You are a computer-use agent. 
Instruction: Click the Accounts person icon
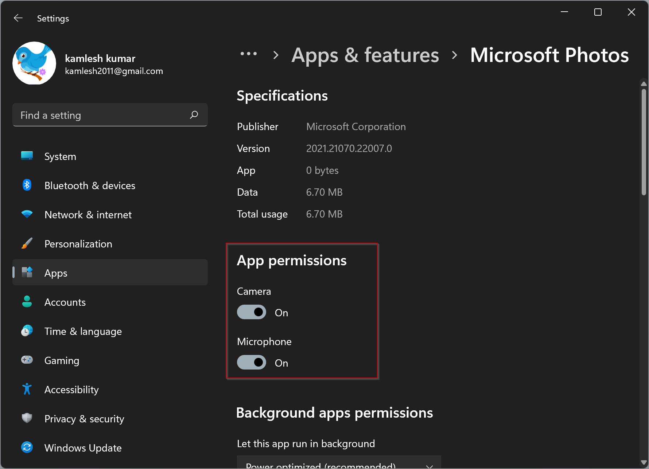(x=27, y=302)
